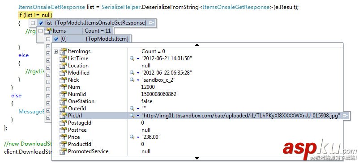Open visualizer dropdown arrow for OuterId
Screen dimensions: 359x163
[138, 109]
